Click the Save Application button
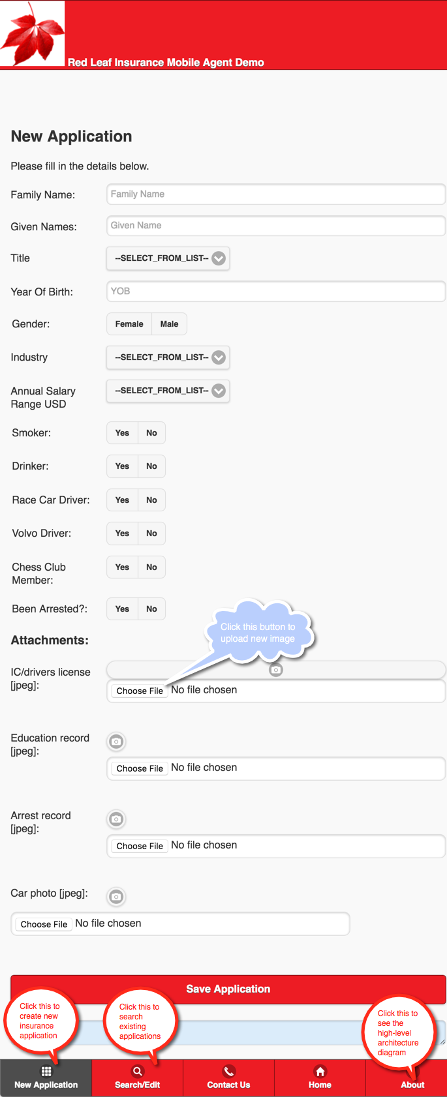Screen dimensions: 447x1097 coord(228,989)
